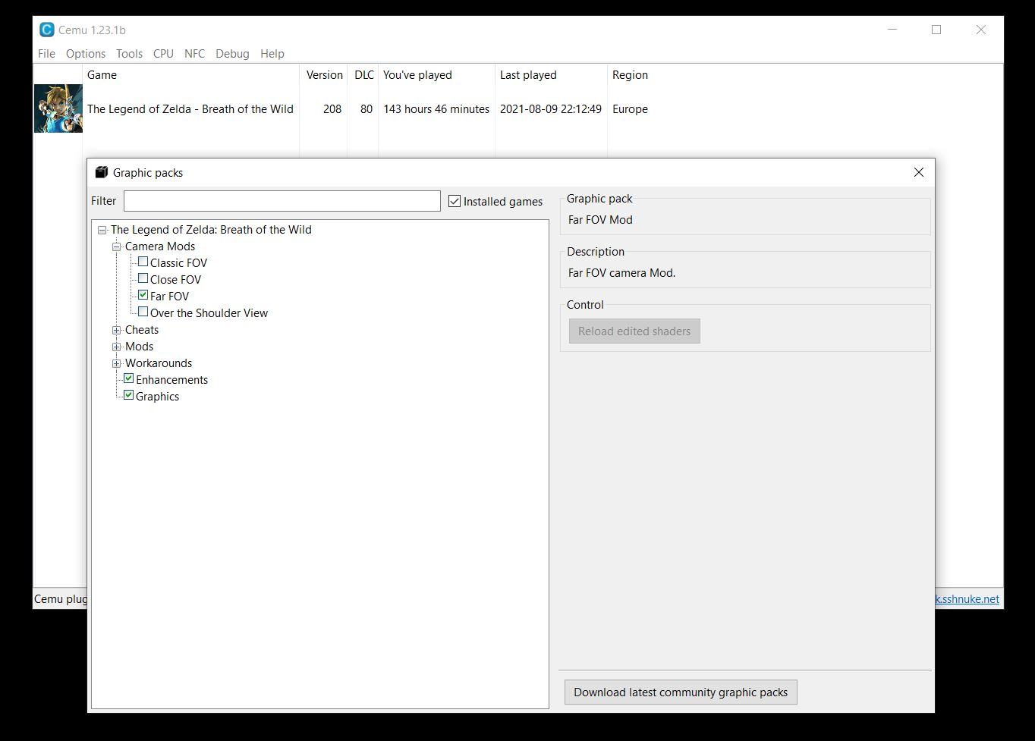
Task: Click the 143 hours 46 minutes playtime cell
Action: click(x=436, y=109)
